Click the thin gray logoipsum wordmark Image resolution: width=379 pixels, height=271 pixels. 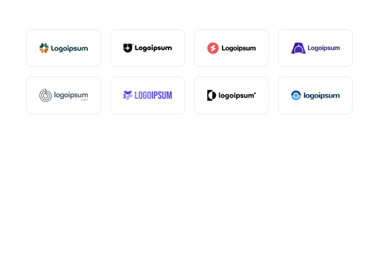coord(71,95)
